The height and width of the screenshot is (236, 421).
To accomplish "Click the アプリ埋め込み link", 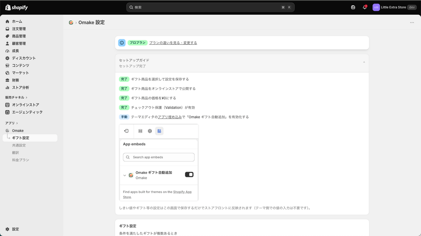I will point(169,117).
